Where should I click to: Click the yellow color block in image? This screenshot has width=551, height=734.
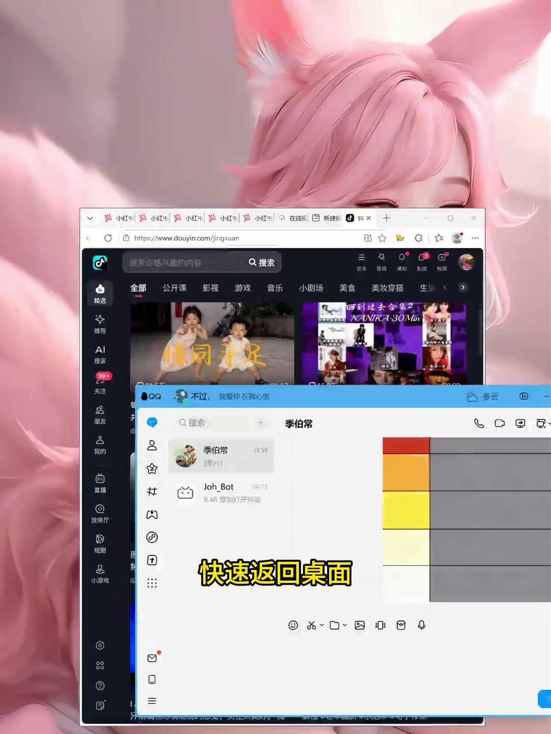coord(406,510)
